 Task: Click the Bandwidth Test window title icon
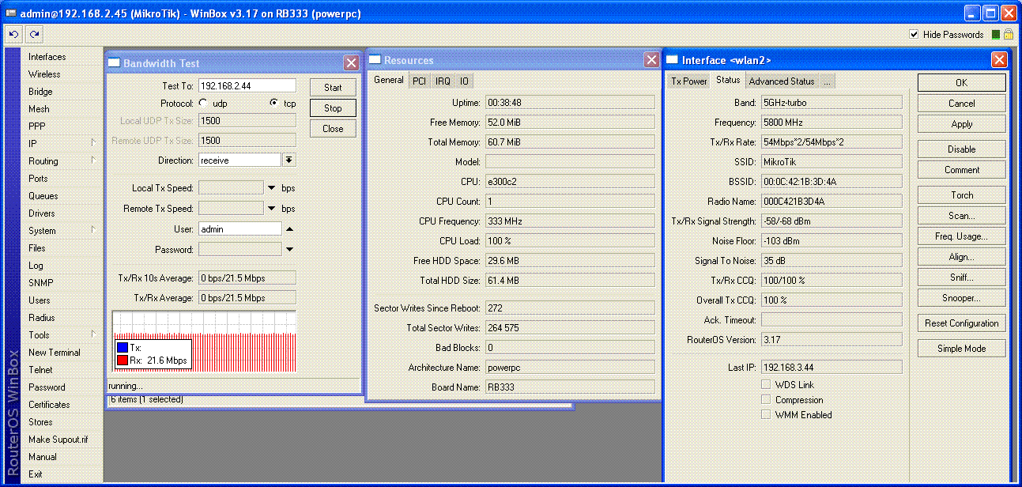click(x=114, y=63)
